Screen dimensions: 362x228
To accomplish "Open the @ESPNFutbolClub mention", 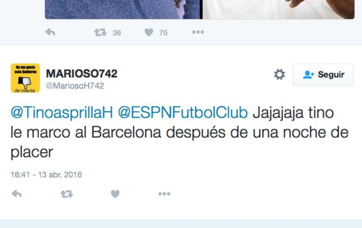I will click(x=183, y=112).
